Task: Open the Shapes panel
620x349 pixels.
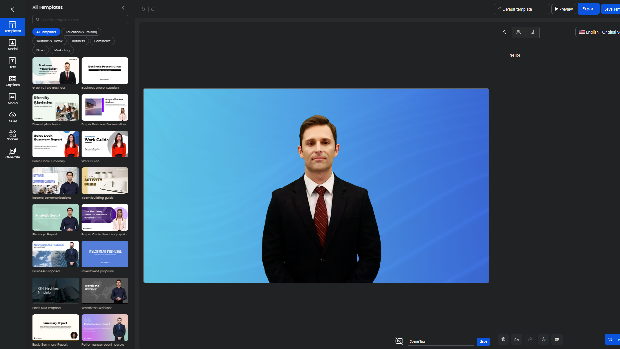Action: (13, 135)
